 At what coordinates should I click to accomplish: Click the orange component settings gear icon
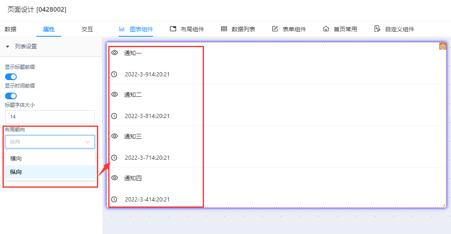(x=443, y=46)
